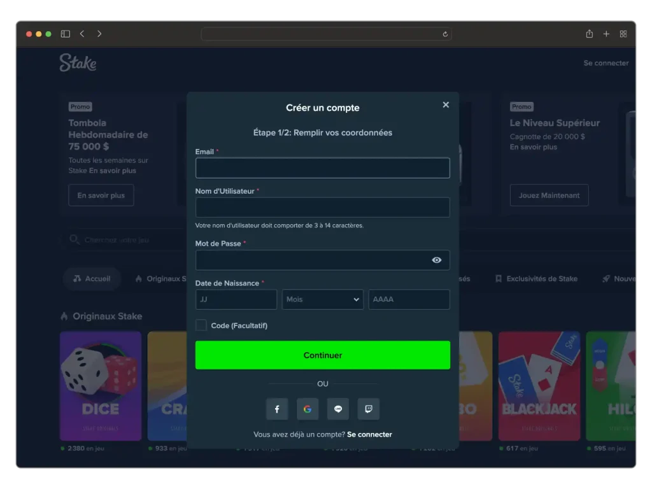Viewport: 652px width, 489px height.
Task: Show password using the eye icon
Action: [x=436, y=260]
